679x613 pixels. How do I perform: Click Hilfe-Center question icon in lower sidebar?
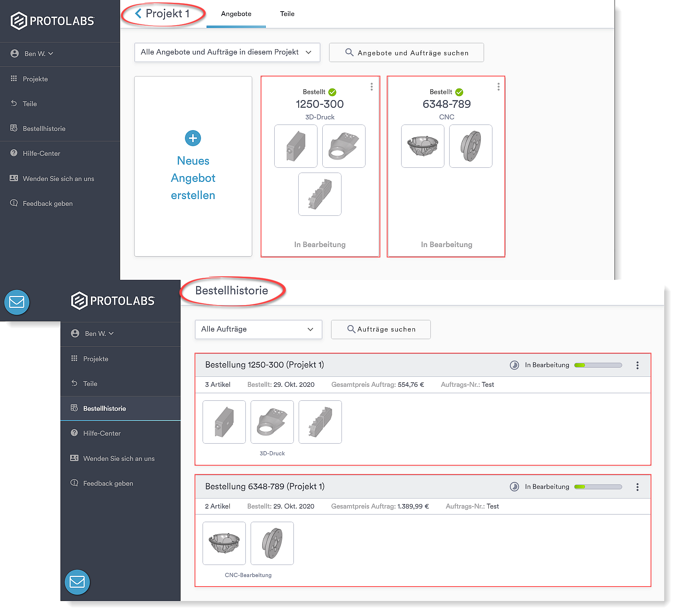(x=74, y=433)
